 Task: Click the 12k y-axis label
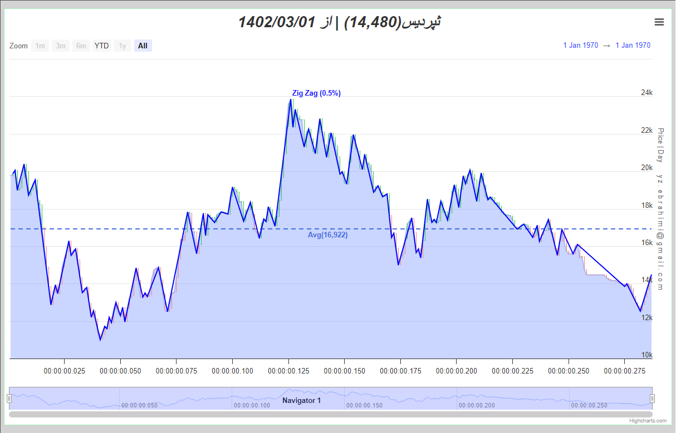click(x=647, y=318)
